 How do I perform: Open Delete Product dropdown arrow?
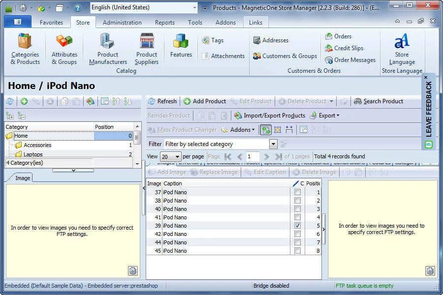331,101
